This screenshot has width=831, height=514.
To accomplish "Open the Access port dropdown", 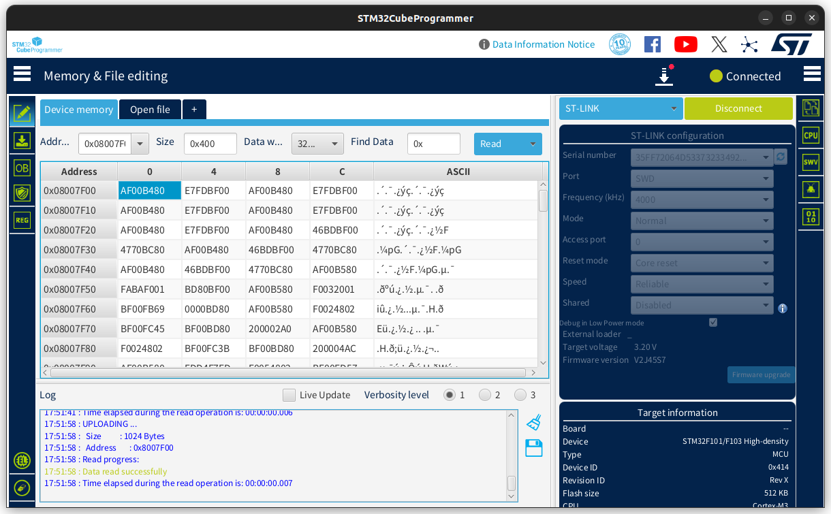I will point(702,242).
